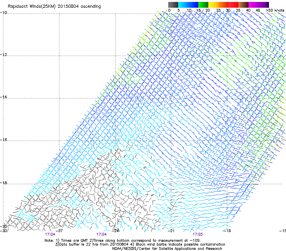
Task: Click the '-18' longitude label on bottom axis
Action: (227, 231)
